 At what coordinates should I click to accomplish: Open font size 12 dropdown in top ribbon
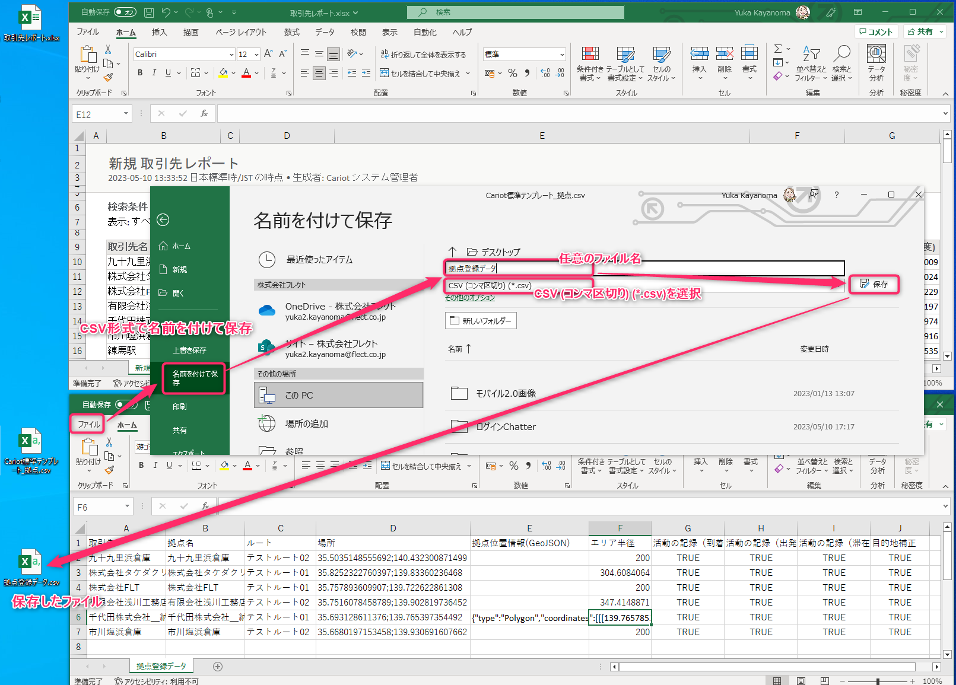coord(256,55)
